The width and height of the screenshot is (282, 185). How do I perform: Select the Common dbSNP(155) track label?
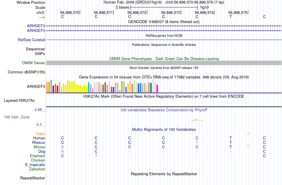click(x=26, y=72)
